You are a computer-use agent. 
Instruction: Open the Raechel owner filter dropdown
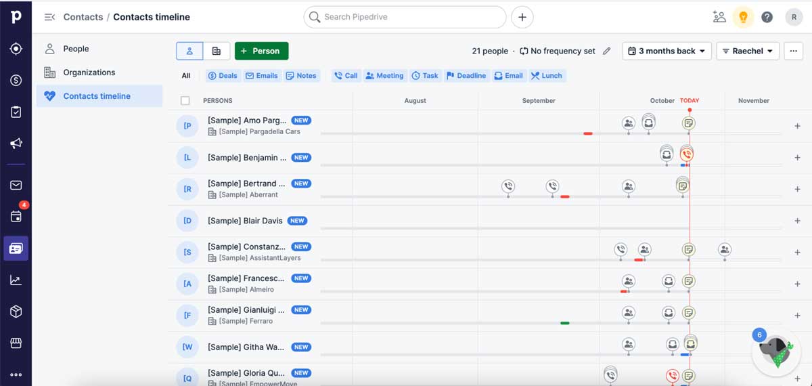tap(748, 51)
